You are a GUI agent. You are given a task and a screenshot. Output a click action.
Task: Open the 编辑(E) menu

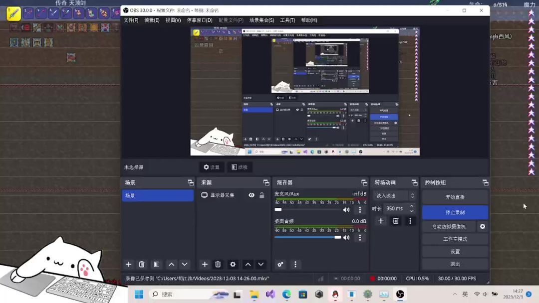pyautogui.click(x=152, y=20)
